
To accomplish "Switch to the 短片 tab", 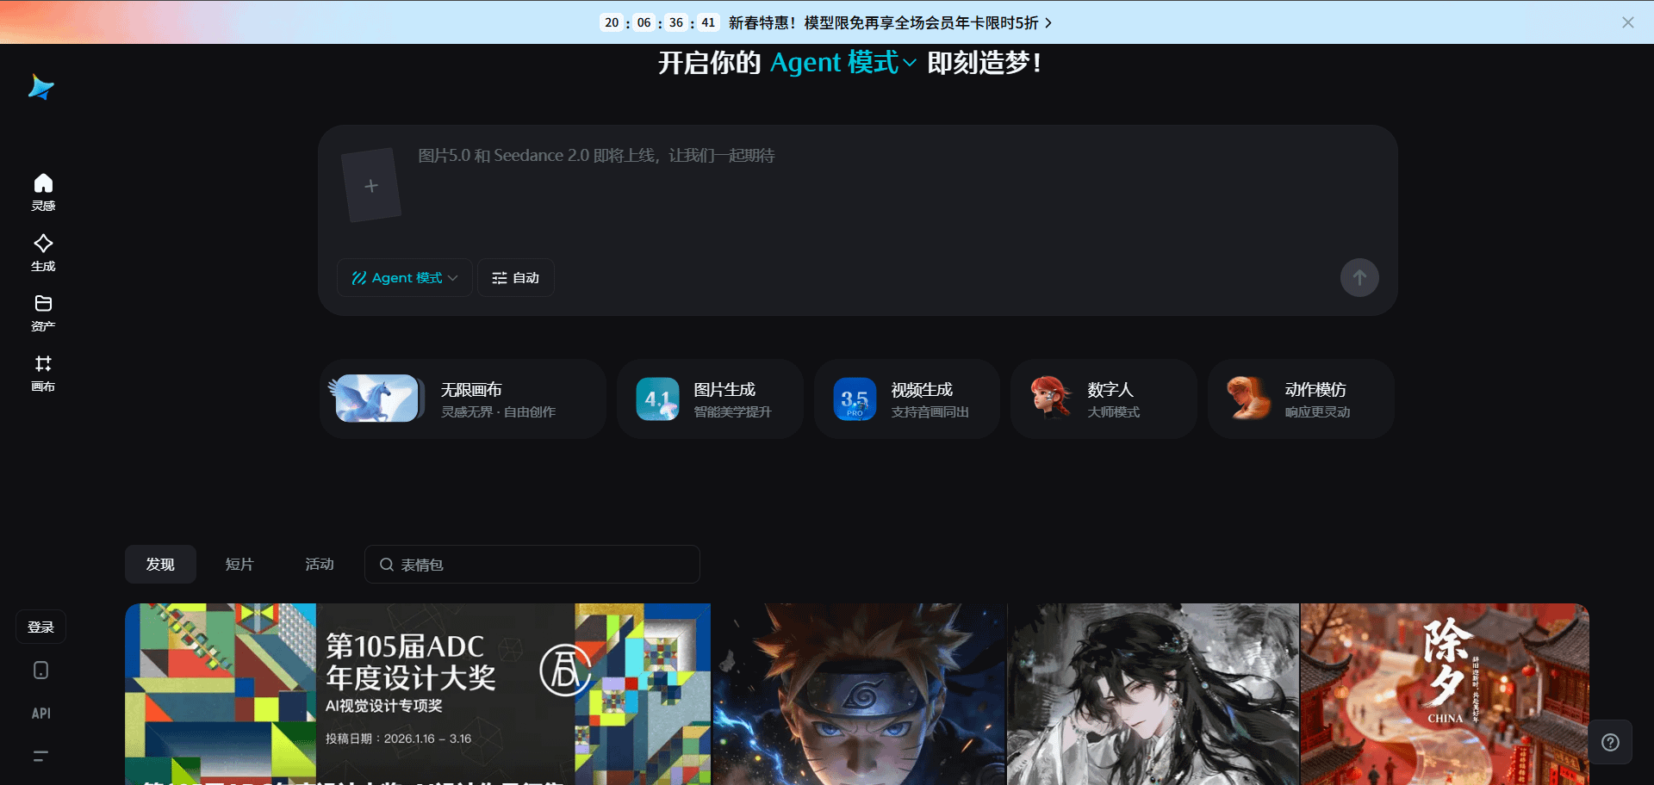I will [x=239, y=565].
